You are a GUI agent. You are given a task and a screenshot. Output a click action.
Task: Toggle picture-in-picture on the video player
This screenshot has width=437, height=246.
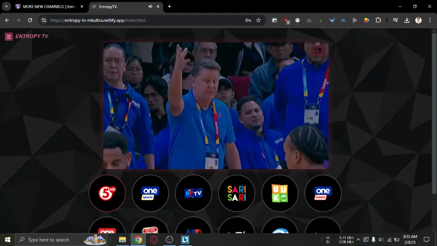coord(318,51)
